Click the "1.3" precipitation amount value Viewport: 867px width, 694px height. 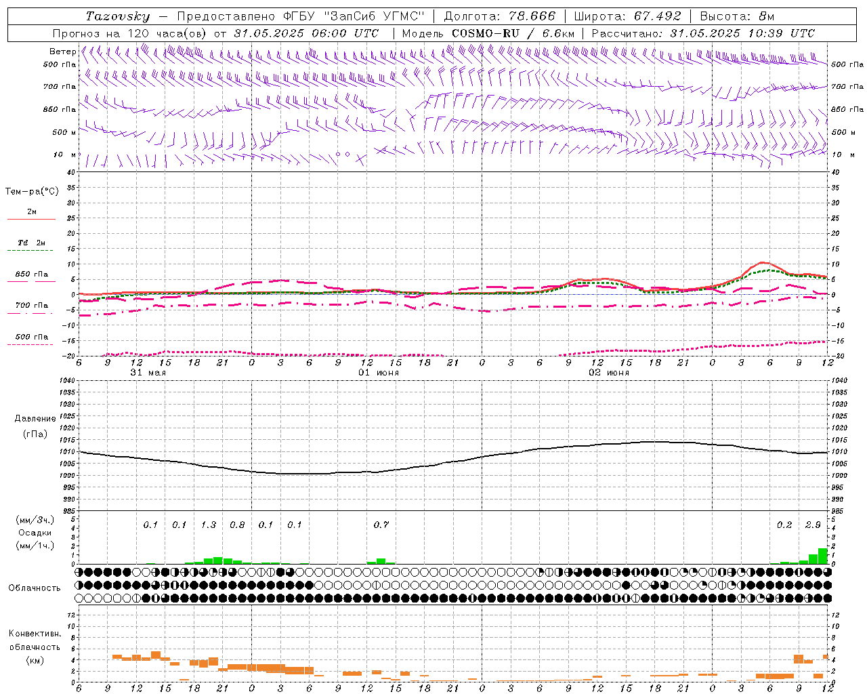[x=209, y=525]
